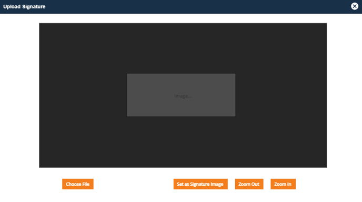Confirm the image as your signature
This screenshot has height=202, width=362.
[x=200, y=184]
